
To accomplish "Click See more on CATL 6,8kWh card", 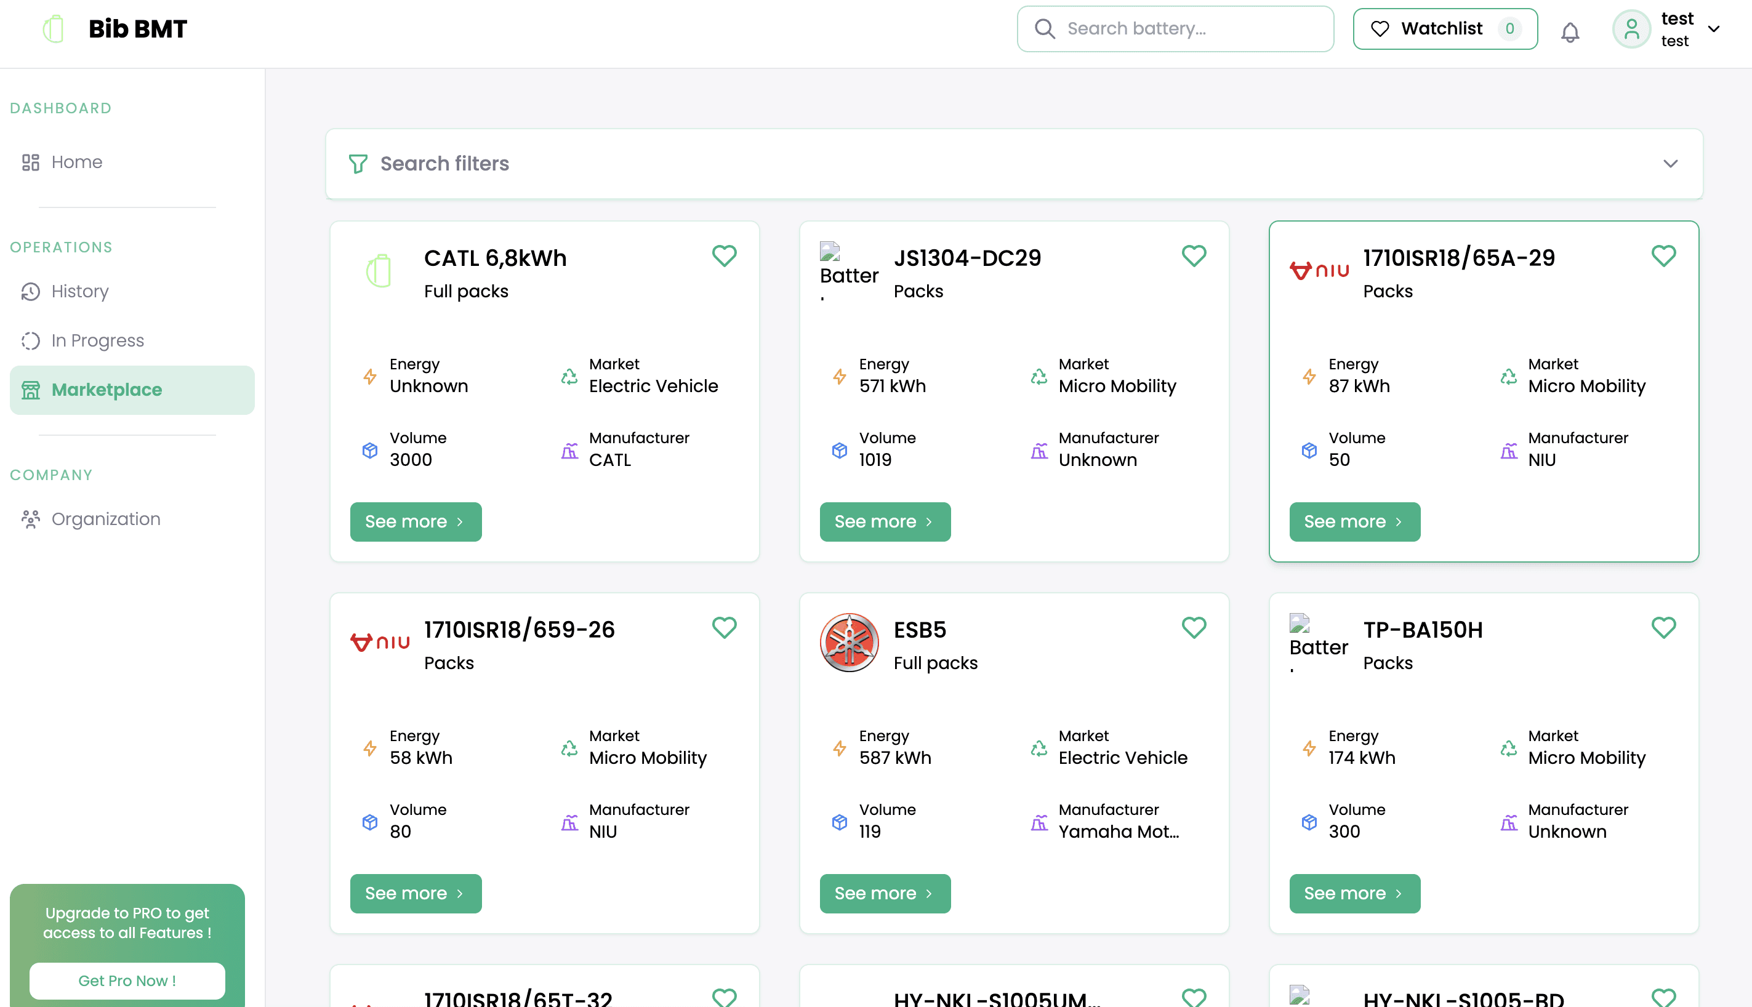I will tap(415, 521).
